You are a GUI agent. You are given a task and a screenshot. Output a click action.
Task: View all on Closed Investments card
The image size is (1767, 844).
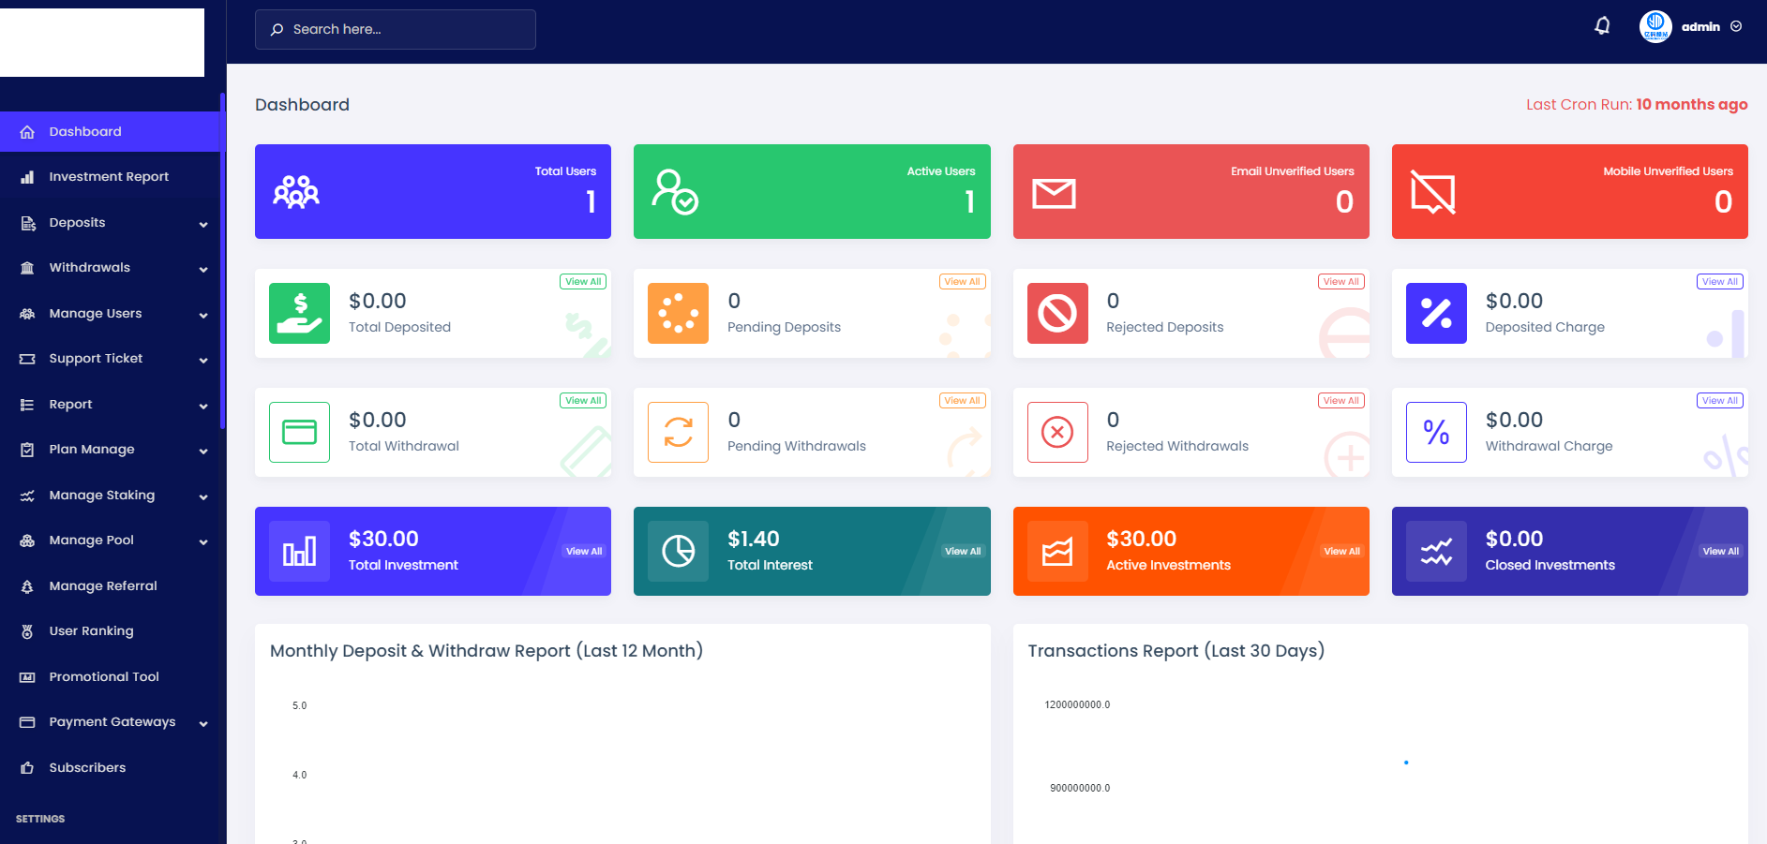pos(1720,552)
